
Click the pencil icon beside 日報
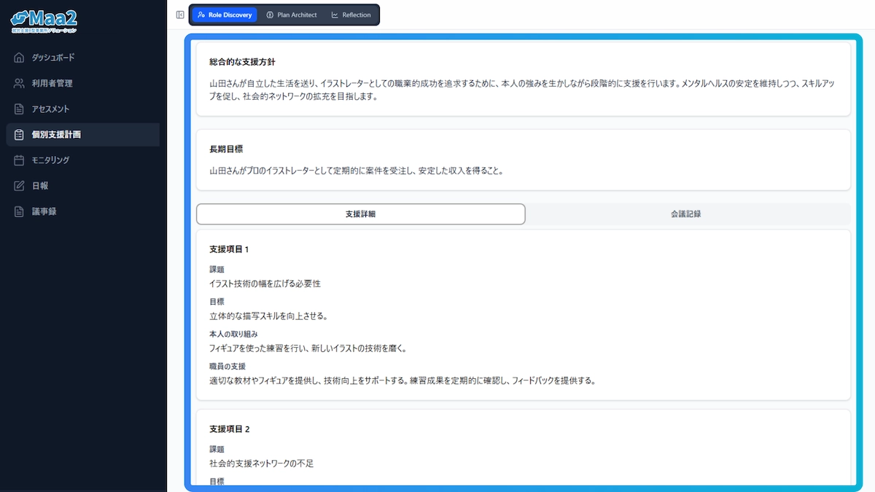click(18, 185)
